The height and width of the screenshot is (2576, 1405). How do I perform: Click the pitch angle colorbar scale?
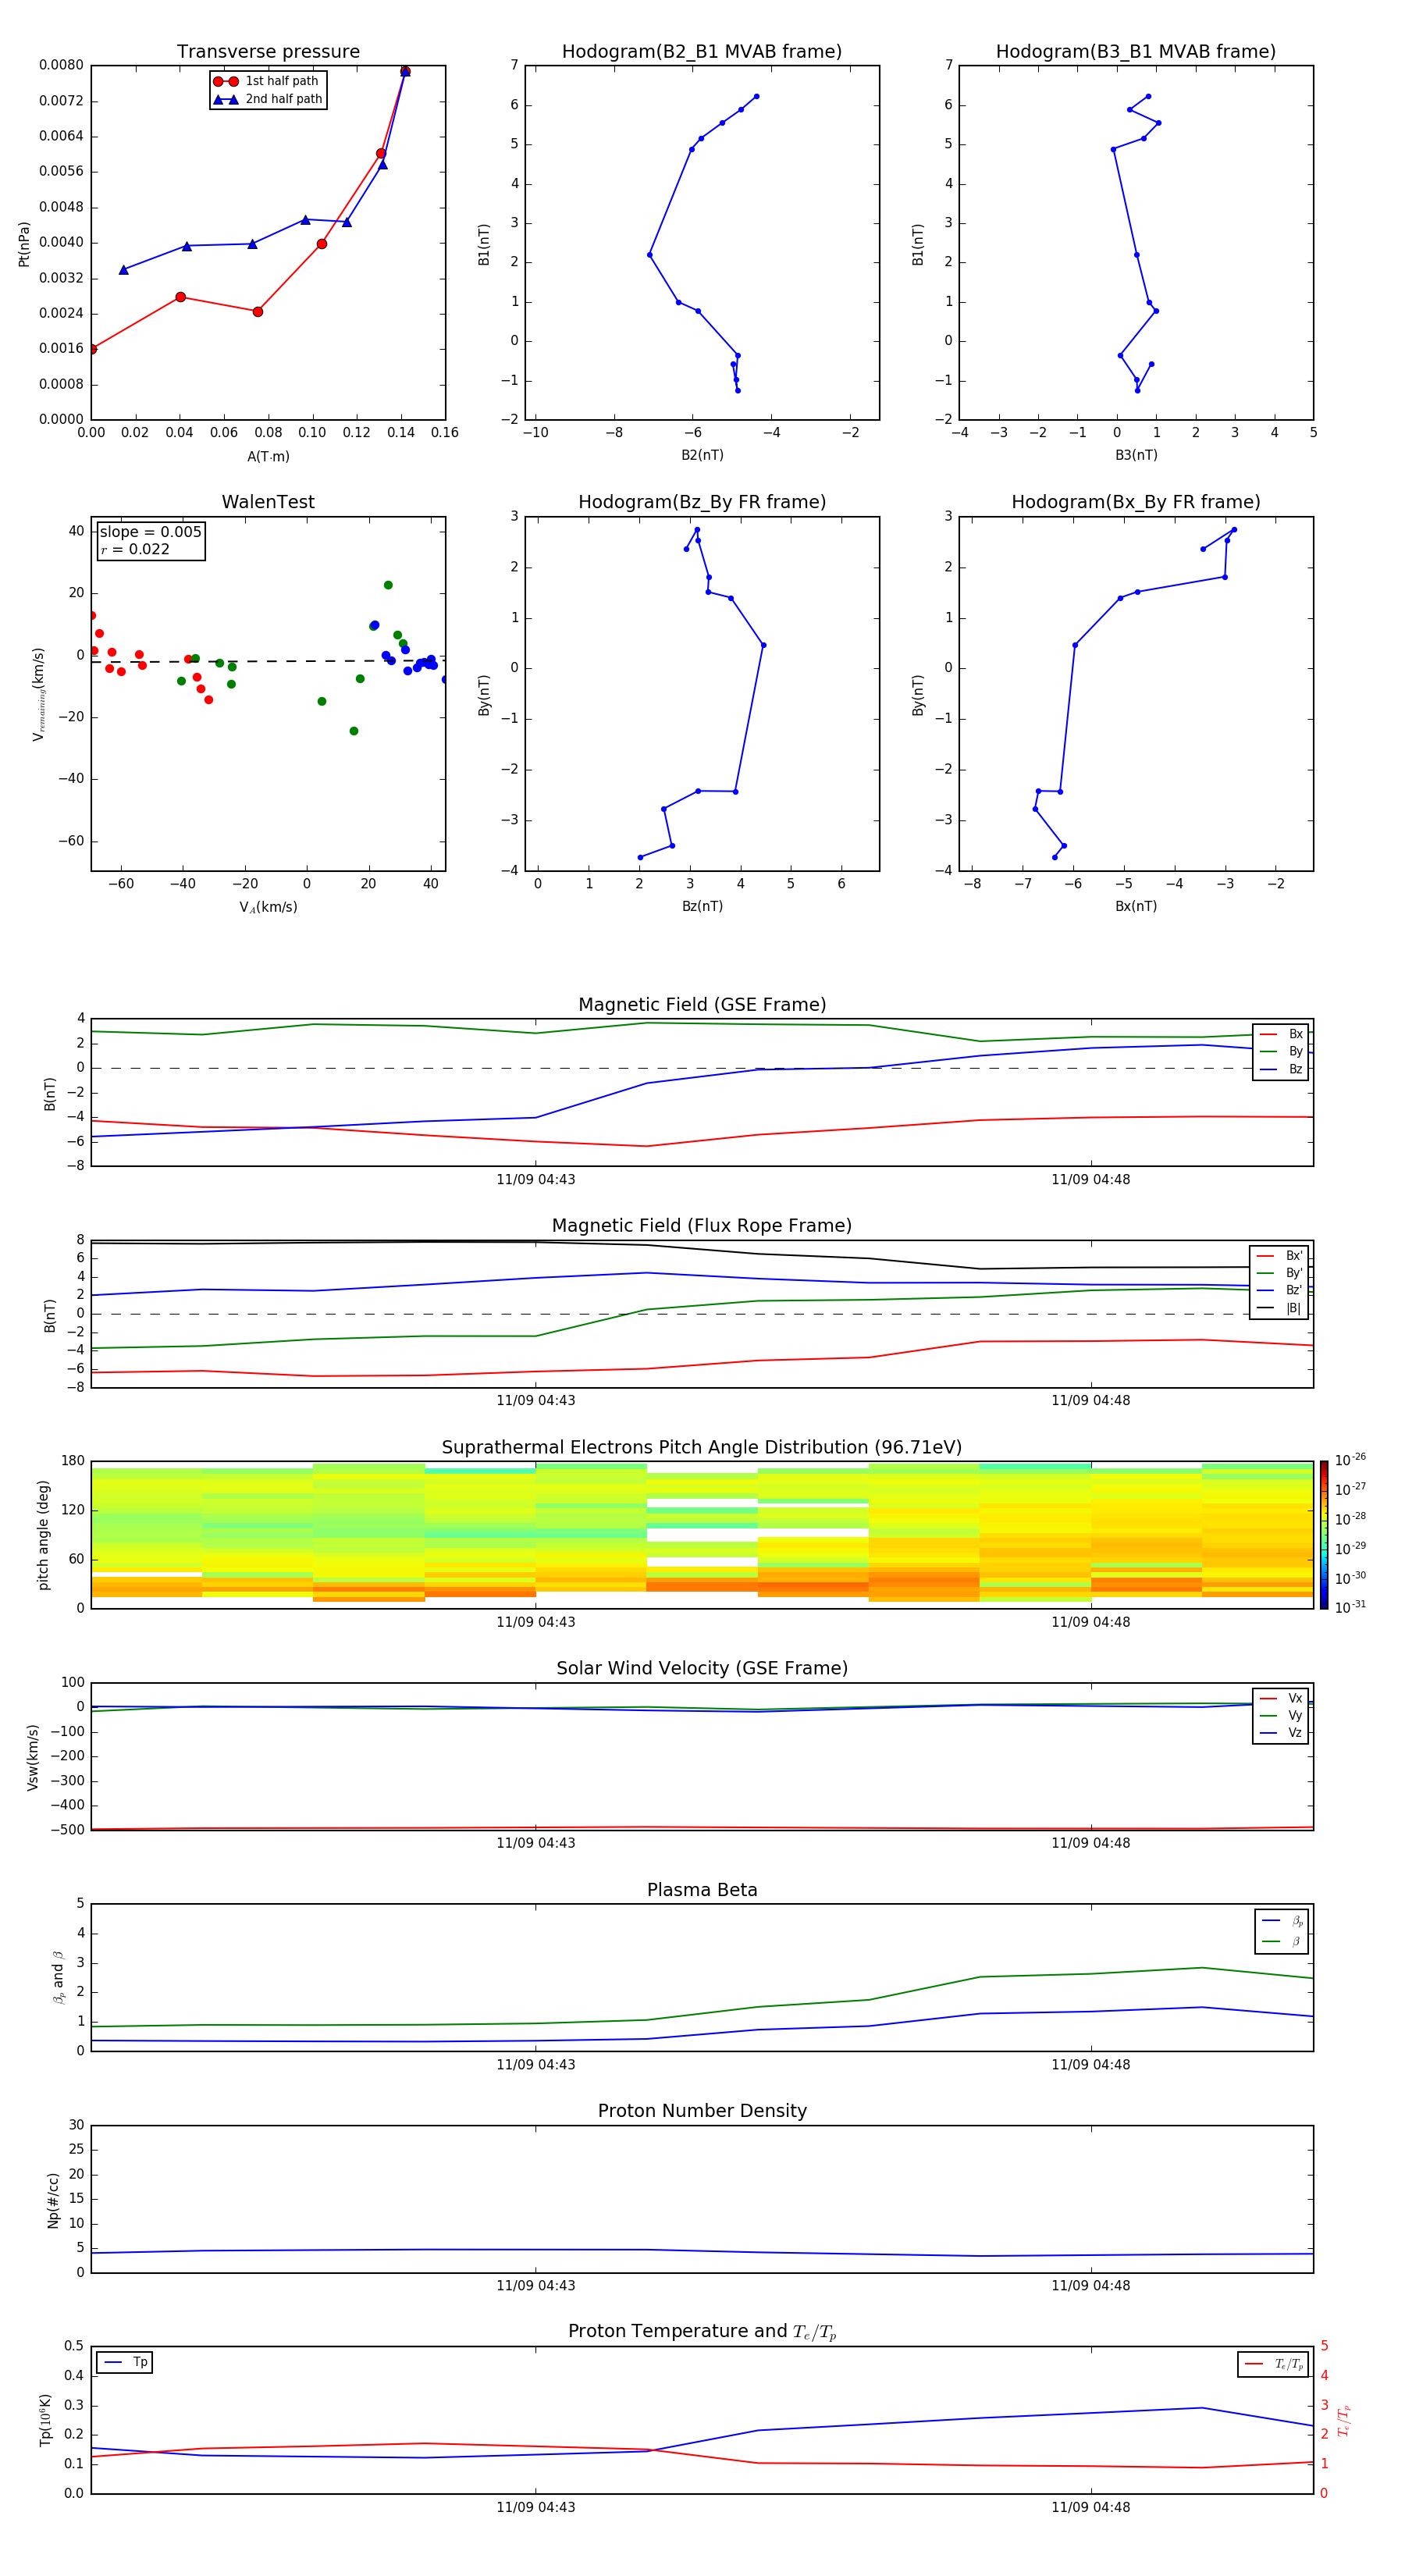pos(1324,1535)
